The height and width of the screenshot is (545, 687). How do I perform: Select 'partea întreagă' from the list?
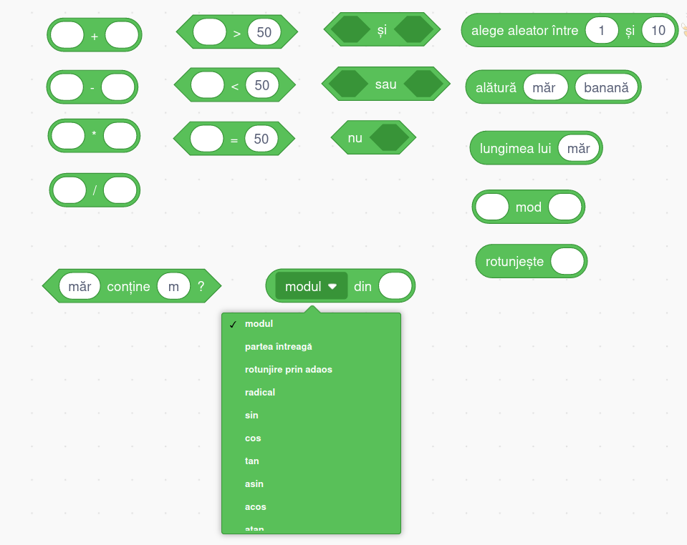pyautogui.click(x=279, y=347)
